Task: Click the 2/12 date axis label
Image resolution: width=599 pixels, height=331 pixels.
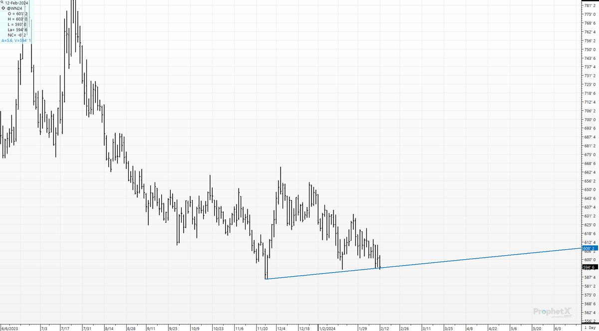Action: pos(384,329)
